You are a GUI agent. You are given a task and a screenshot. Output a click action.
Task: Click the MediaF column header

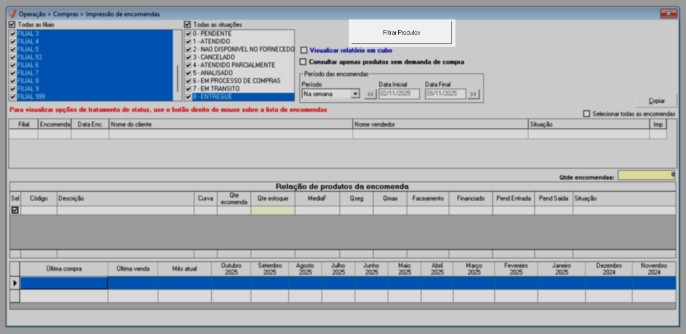point(317,198)
